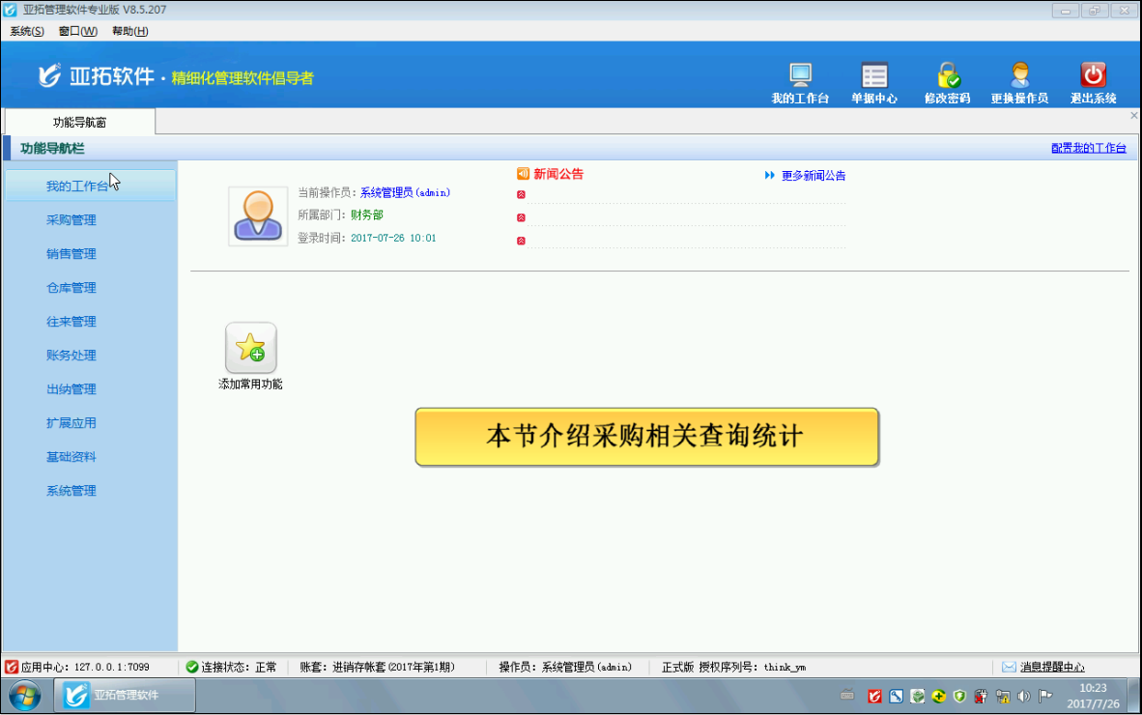
Task: Open 我的工作台 toolbar icon
Action: (x=800, y=76)
